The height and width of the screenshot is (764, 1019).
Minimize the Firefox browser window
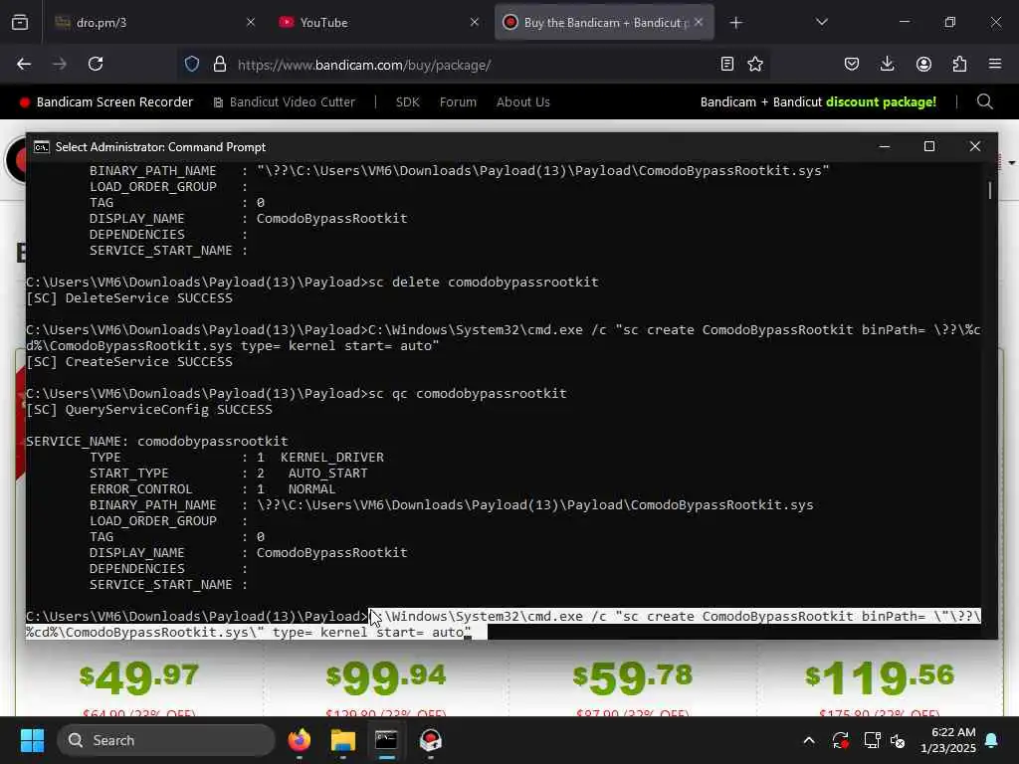point(905,22)
